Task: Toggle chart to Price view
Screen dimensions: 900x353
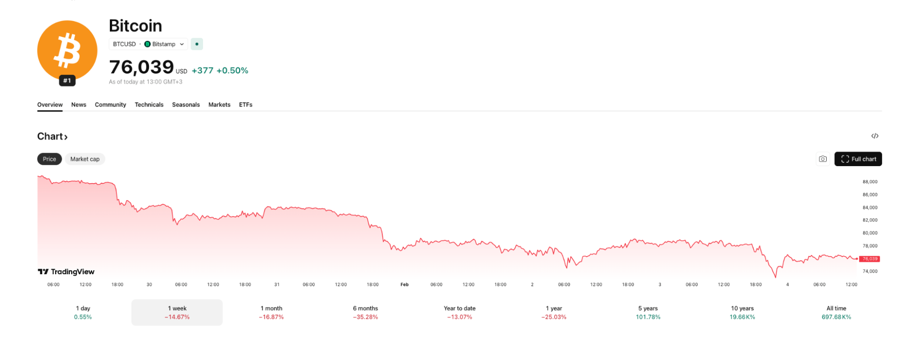Action: (50, 159)
